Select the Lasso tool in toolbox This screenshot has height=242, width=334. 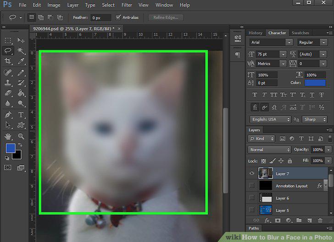click(8, 51)
